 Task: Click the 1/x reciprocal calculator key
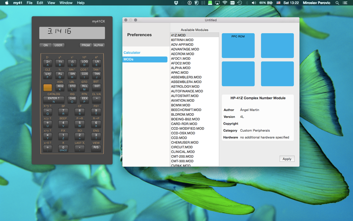click(x=60, y=63)
